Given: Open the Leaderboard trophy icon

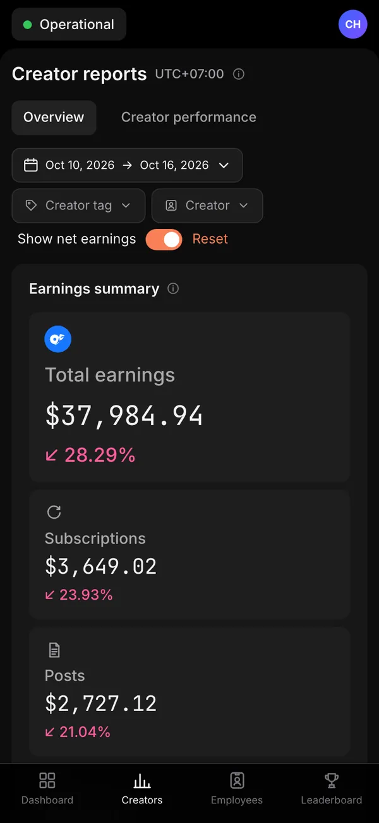Looking at the screenshot, I should 332,780.
